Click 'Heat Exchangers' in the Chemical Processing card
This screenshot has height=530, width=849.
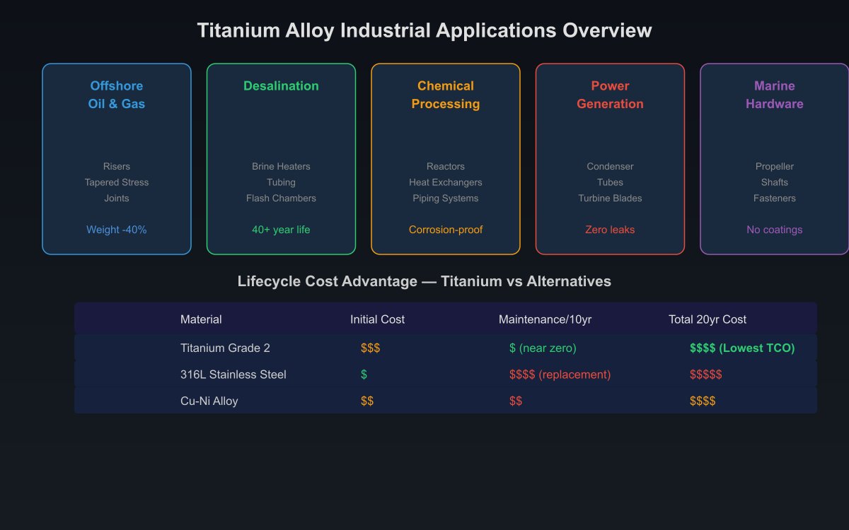[x=446, y=182]
